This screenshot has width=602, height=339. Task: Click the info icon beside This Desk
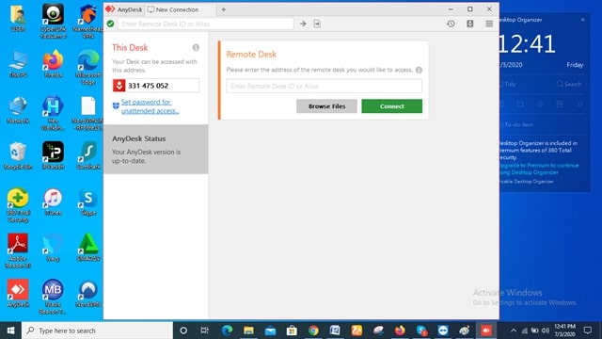coord(196,48)
